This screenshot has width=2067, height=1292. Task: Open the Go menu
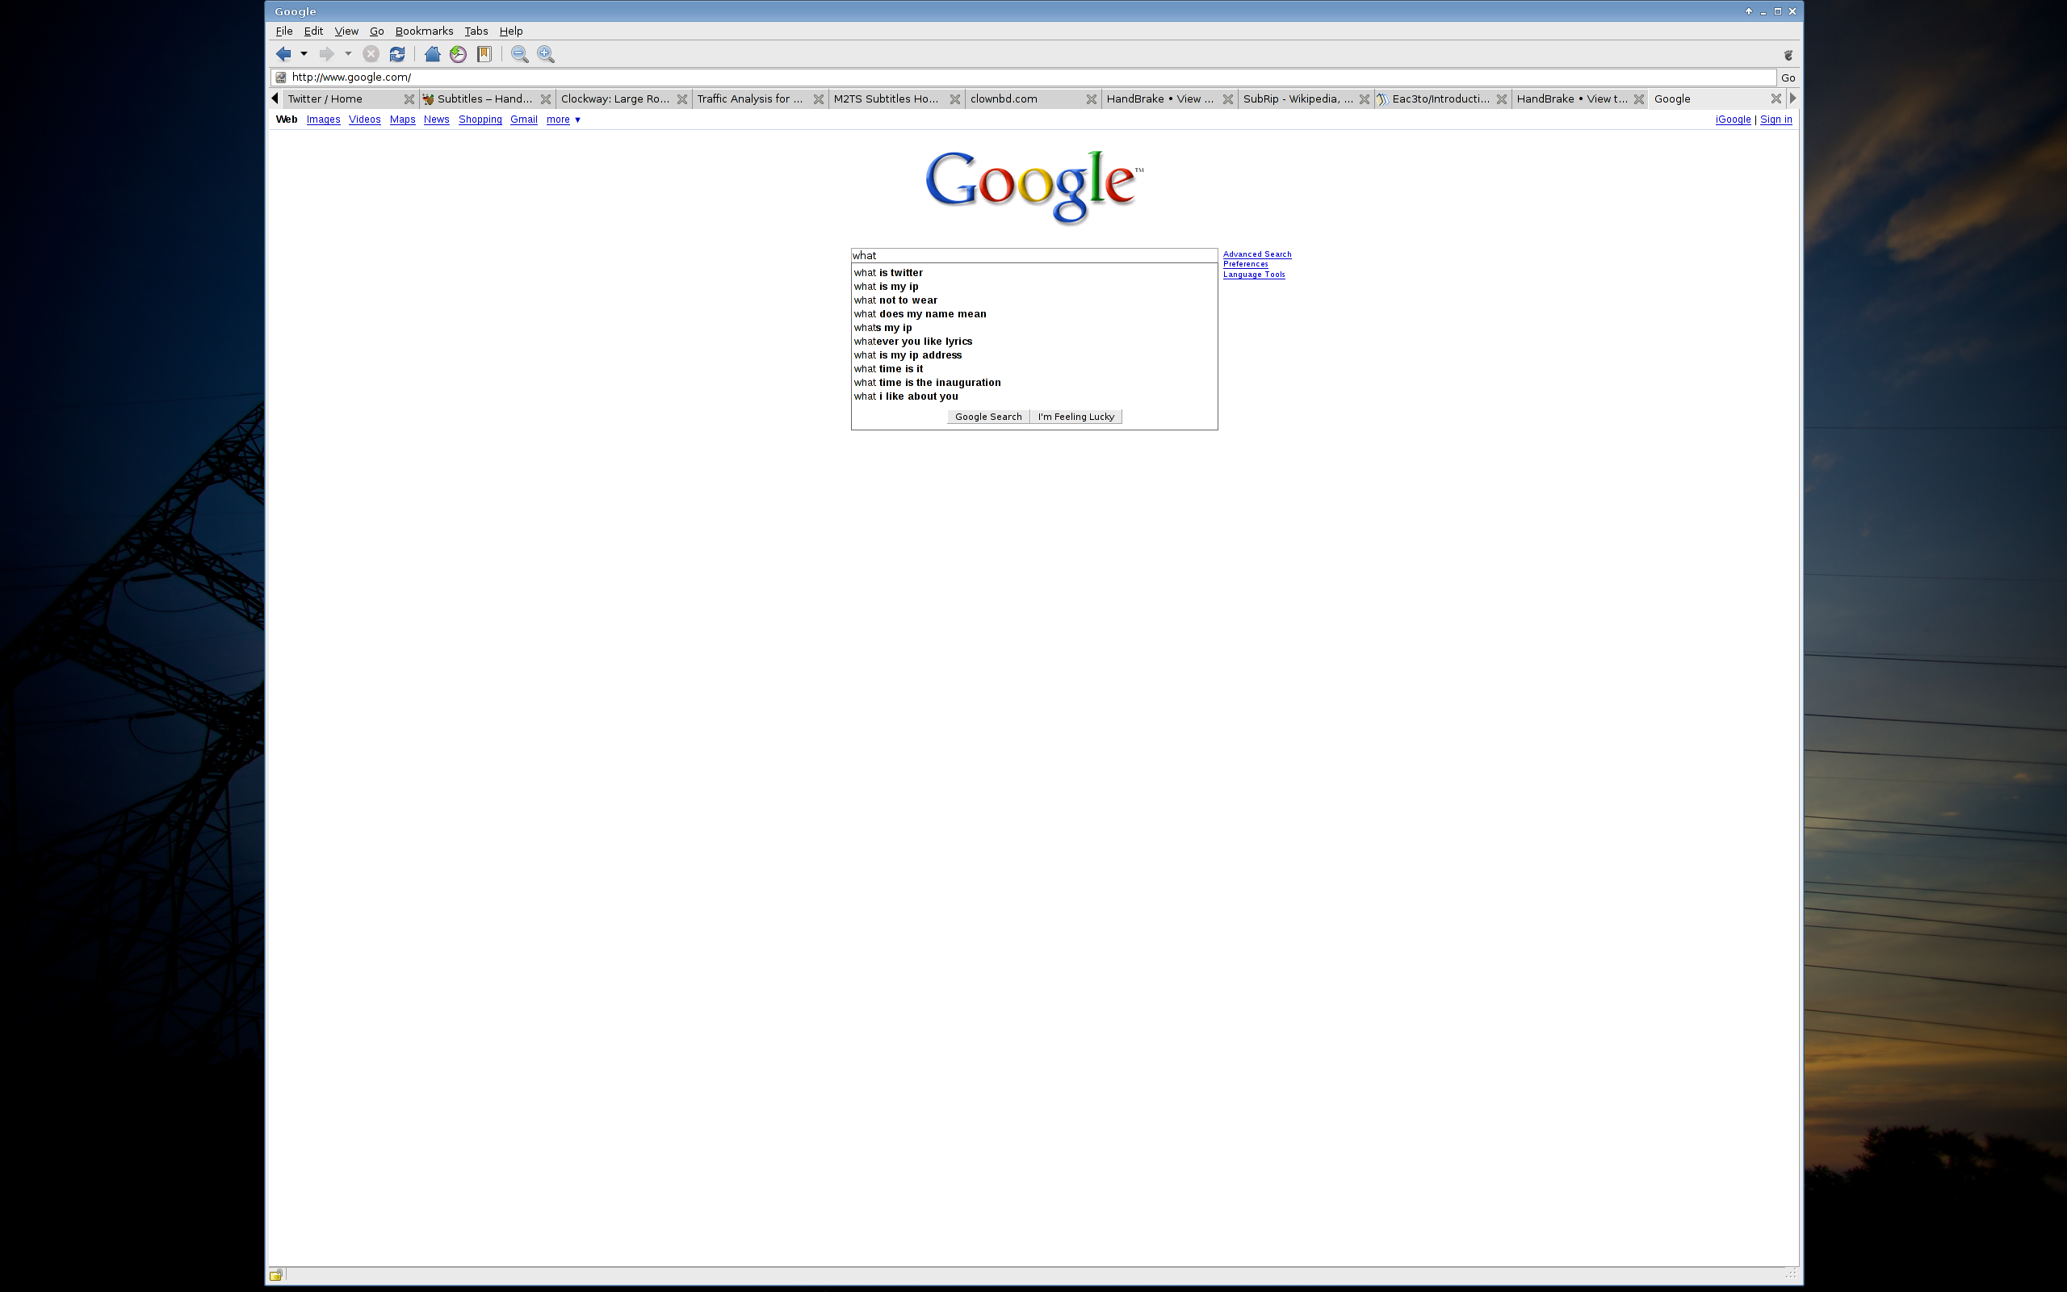click(x=377, y=31)
